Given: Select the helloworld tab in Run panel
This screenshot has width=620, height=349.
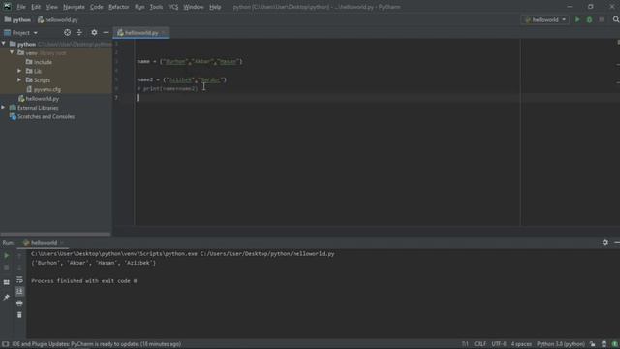Looking at the screenshot, I should point(43,243).
